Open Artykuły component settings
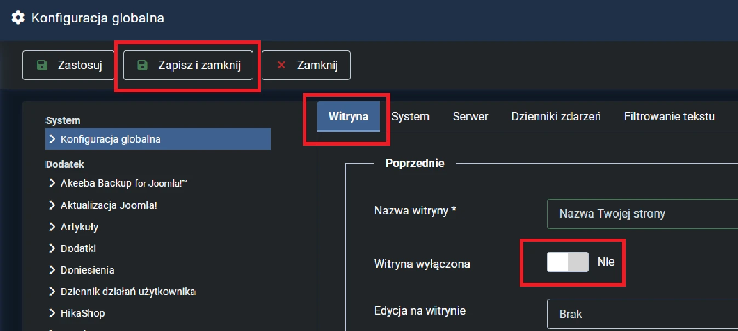 point(79,227)
